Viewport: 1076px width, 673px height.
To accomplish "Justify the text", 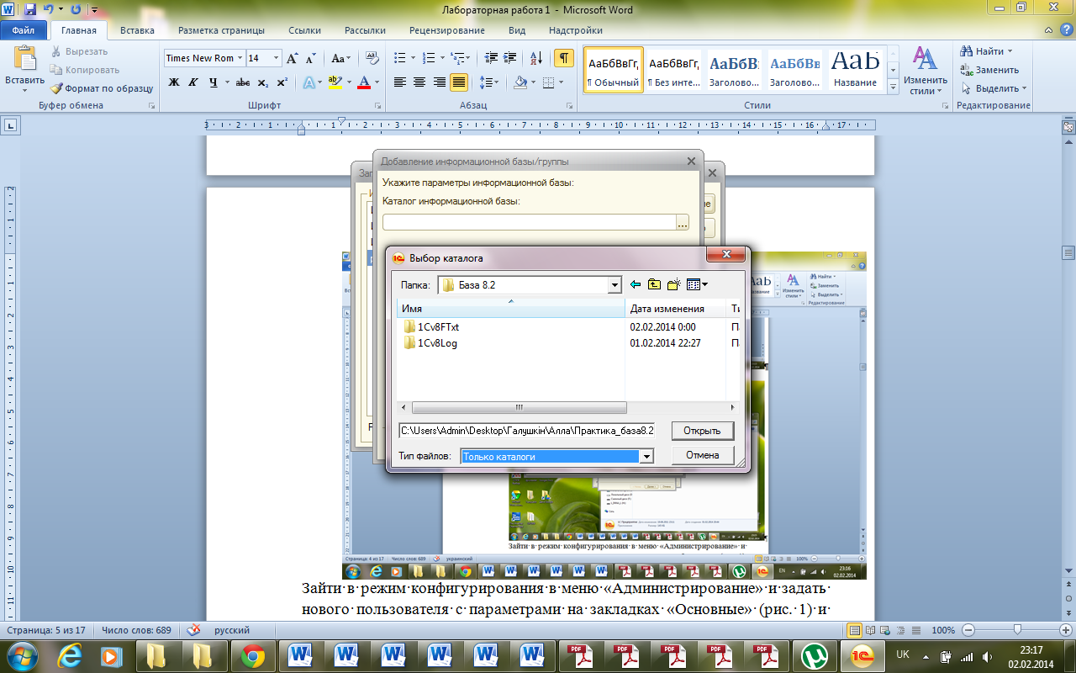I will (x=459, y=82).
